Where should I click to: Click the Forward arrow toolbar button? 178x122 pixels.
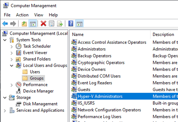pos(13,24)
